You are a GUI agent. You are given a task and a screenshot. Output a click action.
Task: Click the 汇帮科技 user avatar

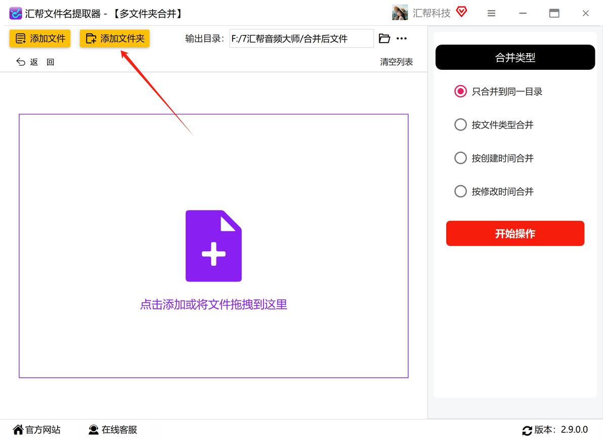400,13
